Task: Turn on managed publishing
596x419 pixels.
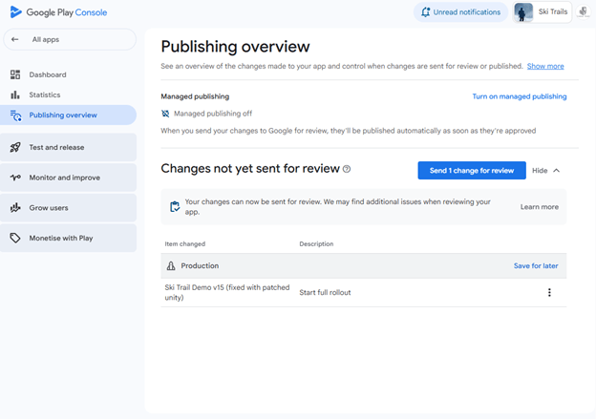Action: tap(519, 96)
